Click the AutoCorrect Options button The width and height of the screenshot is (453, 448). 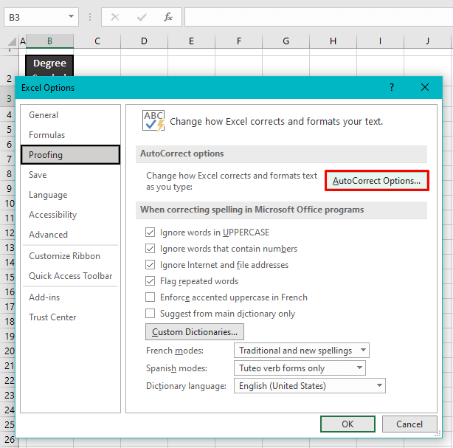[x=376, y=181]
